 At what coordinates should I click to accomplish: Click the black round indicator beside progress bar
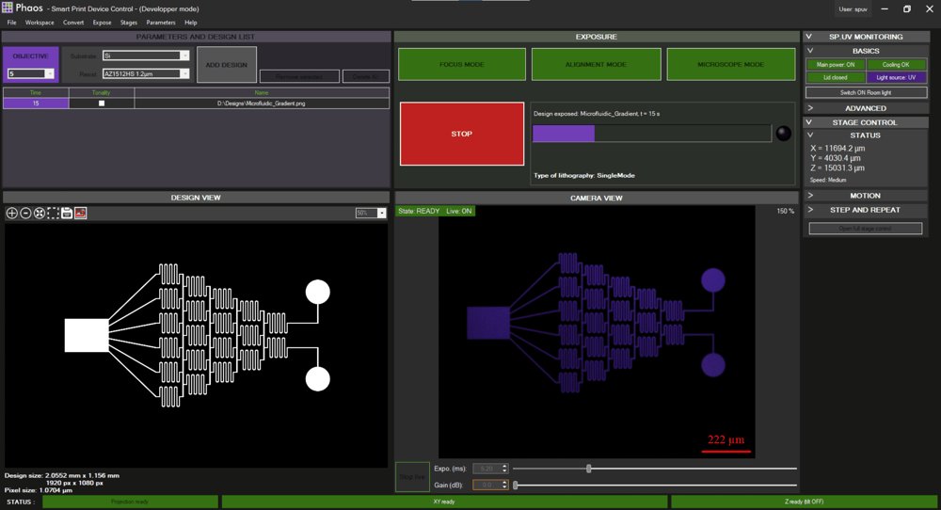click(783, 134)
